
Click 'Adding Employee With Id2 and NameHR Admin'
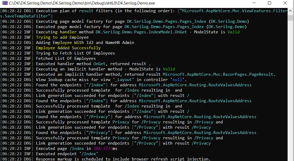point(85,43)
